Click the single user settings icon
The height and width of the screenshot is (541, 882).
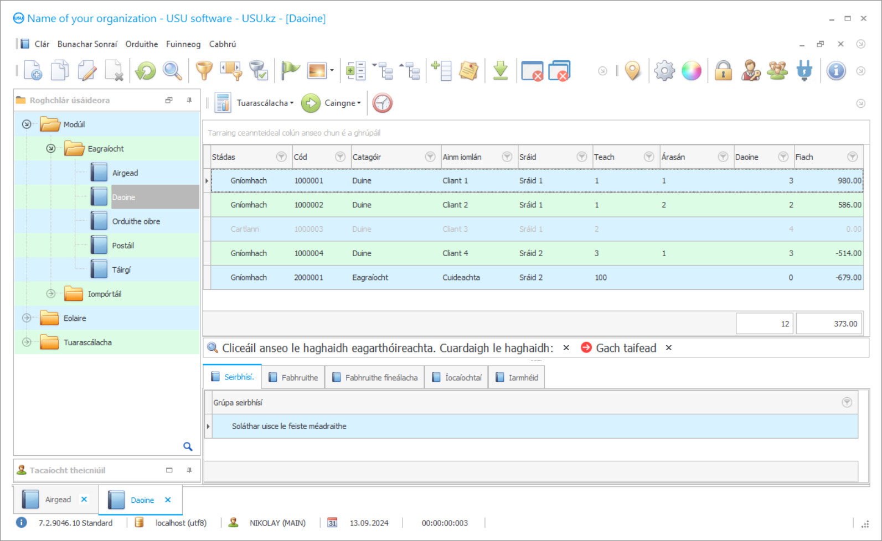[750, 71]
